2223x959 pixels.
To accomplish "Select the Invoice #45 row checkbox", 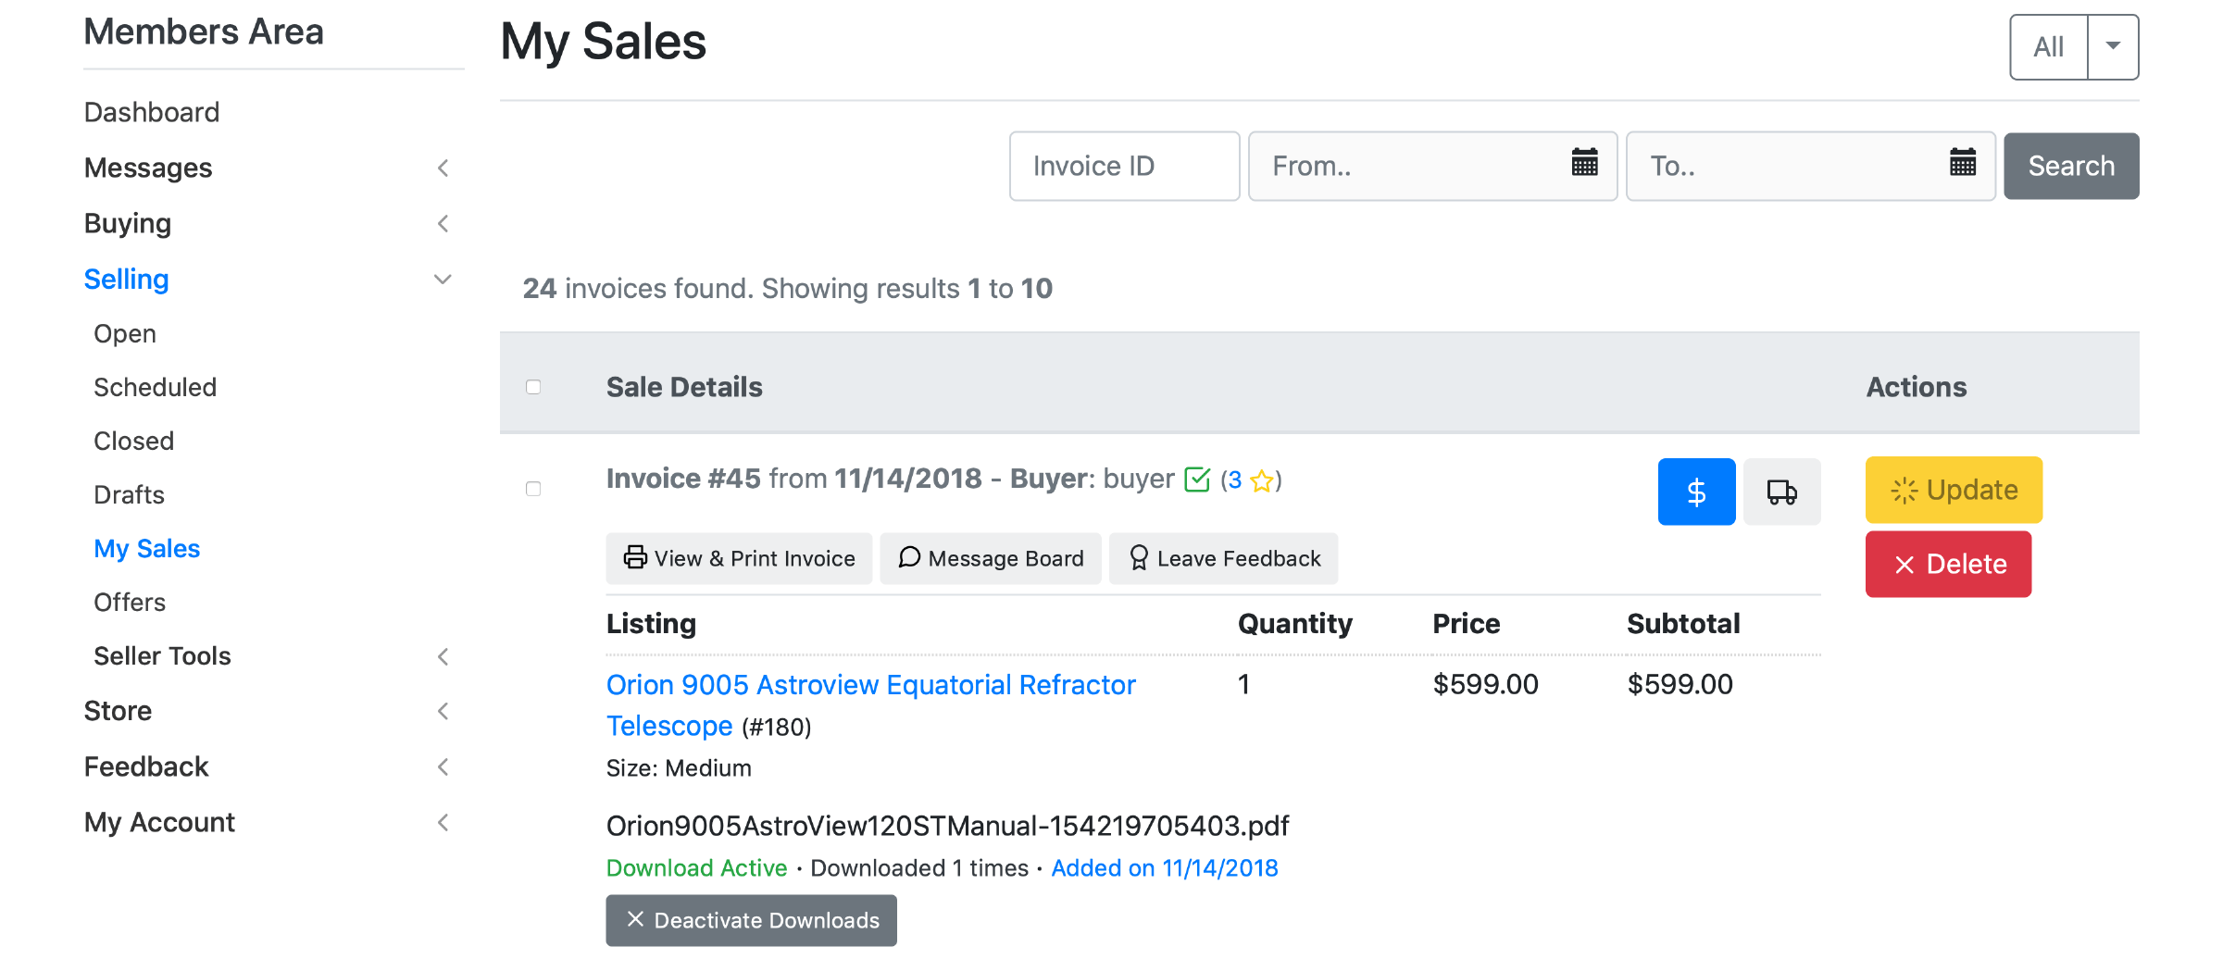I will tap(533, 489).
